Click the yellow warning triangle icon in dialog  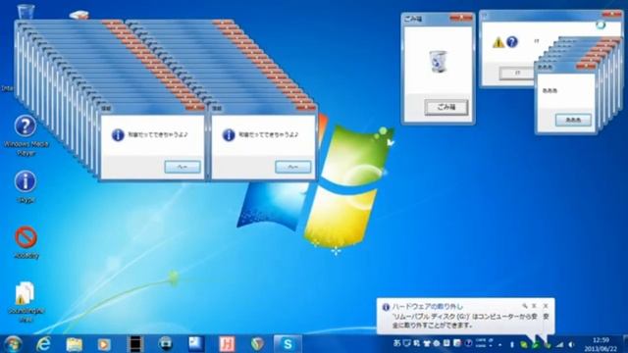click(498, 42)
